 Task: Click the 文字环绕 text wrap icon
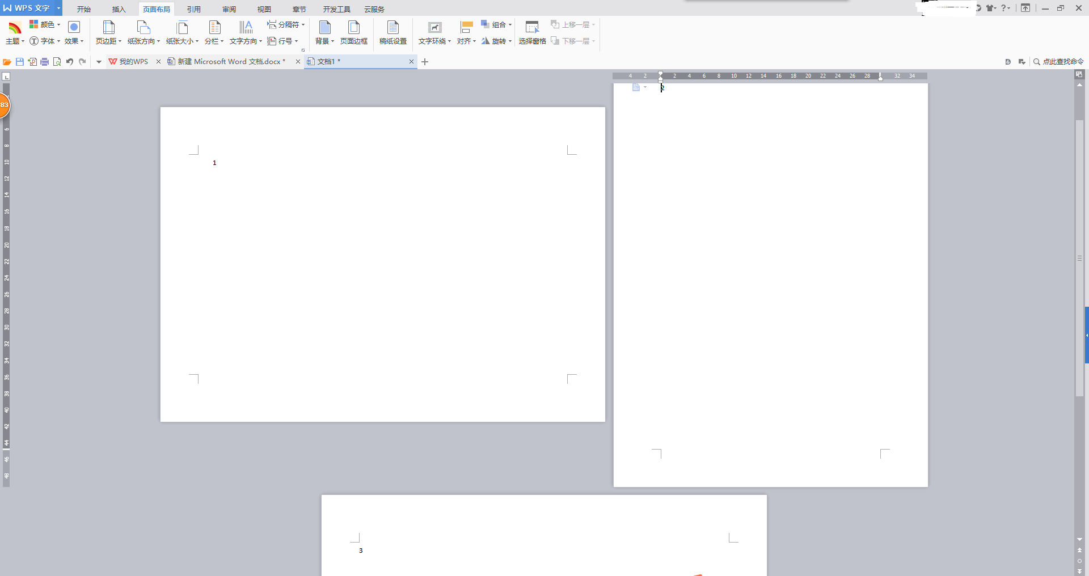(x=434, y=27)
